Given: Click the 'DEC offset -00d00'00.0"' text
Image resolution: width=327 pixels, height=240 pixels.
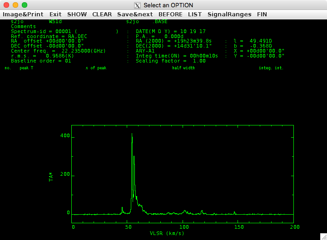Looking at the screenshot, I should [x=47, y=46].
